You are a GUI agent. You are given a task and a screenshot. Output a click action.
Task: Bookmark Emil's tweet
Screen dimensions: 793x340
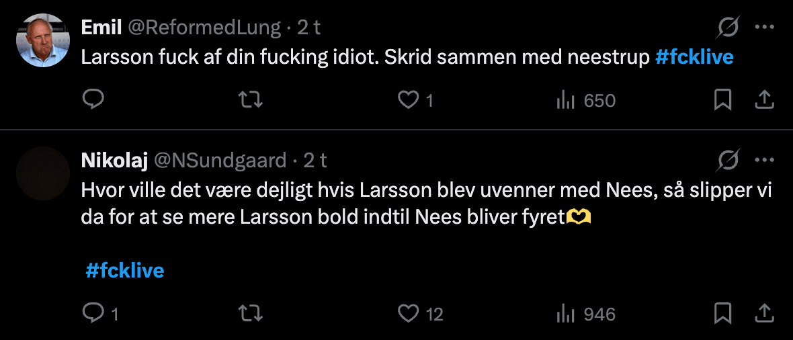(722, 100)
